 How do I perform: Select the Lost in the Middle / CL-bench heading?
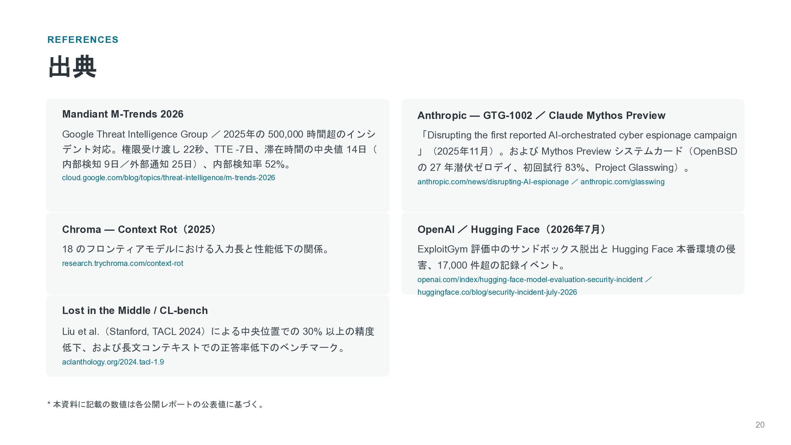(135, 311)
